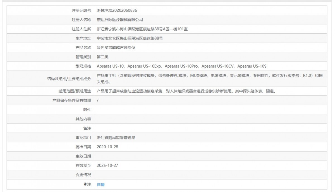
Task: Click the 产品储存条件及有效期 label
Action: pos(72,100)
